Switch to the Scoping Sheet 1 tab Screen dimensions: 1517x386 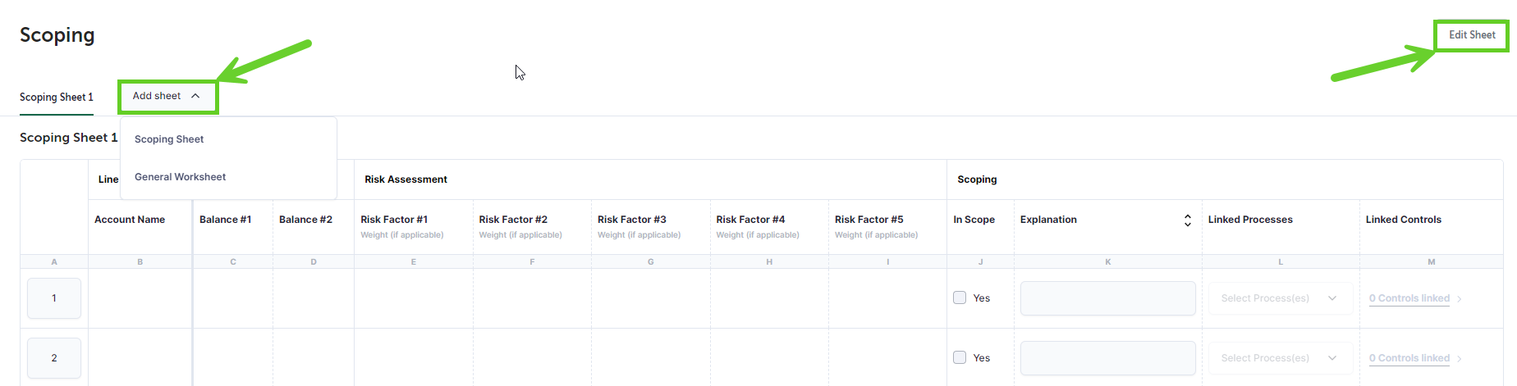point(57,98)
